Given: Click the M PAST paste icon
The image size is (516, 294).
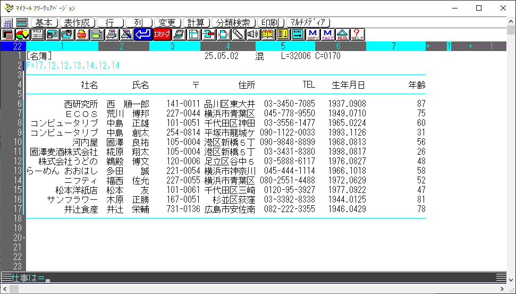Looking at the screenshot, I should pyautogui.click(x=327, y=35).
